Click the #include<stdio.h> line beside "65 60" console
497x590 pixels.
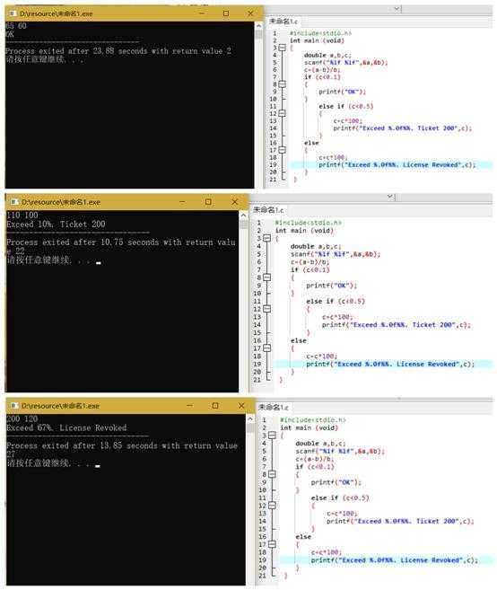pyautogui.click(x=320, y=33)
